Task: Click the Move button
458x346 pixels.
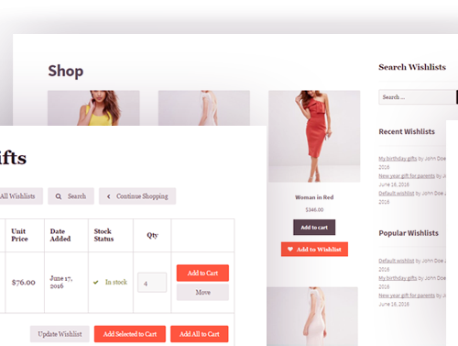Action: tap(202, 292)
